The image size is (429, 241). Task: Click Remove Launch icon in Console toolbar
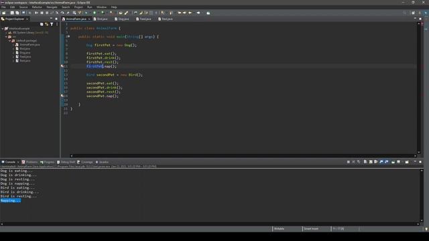(353, 162)
